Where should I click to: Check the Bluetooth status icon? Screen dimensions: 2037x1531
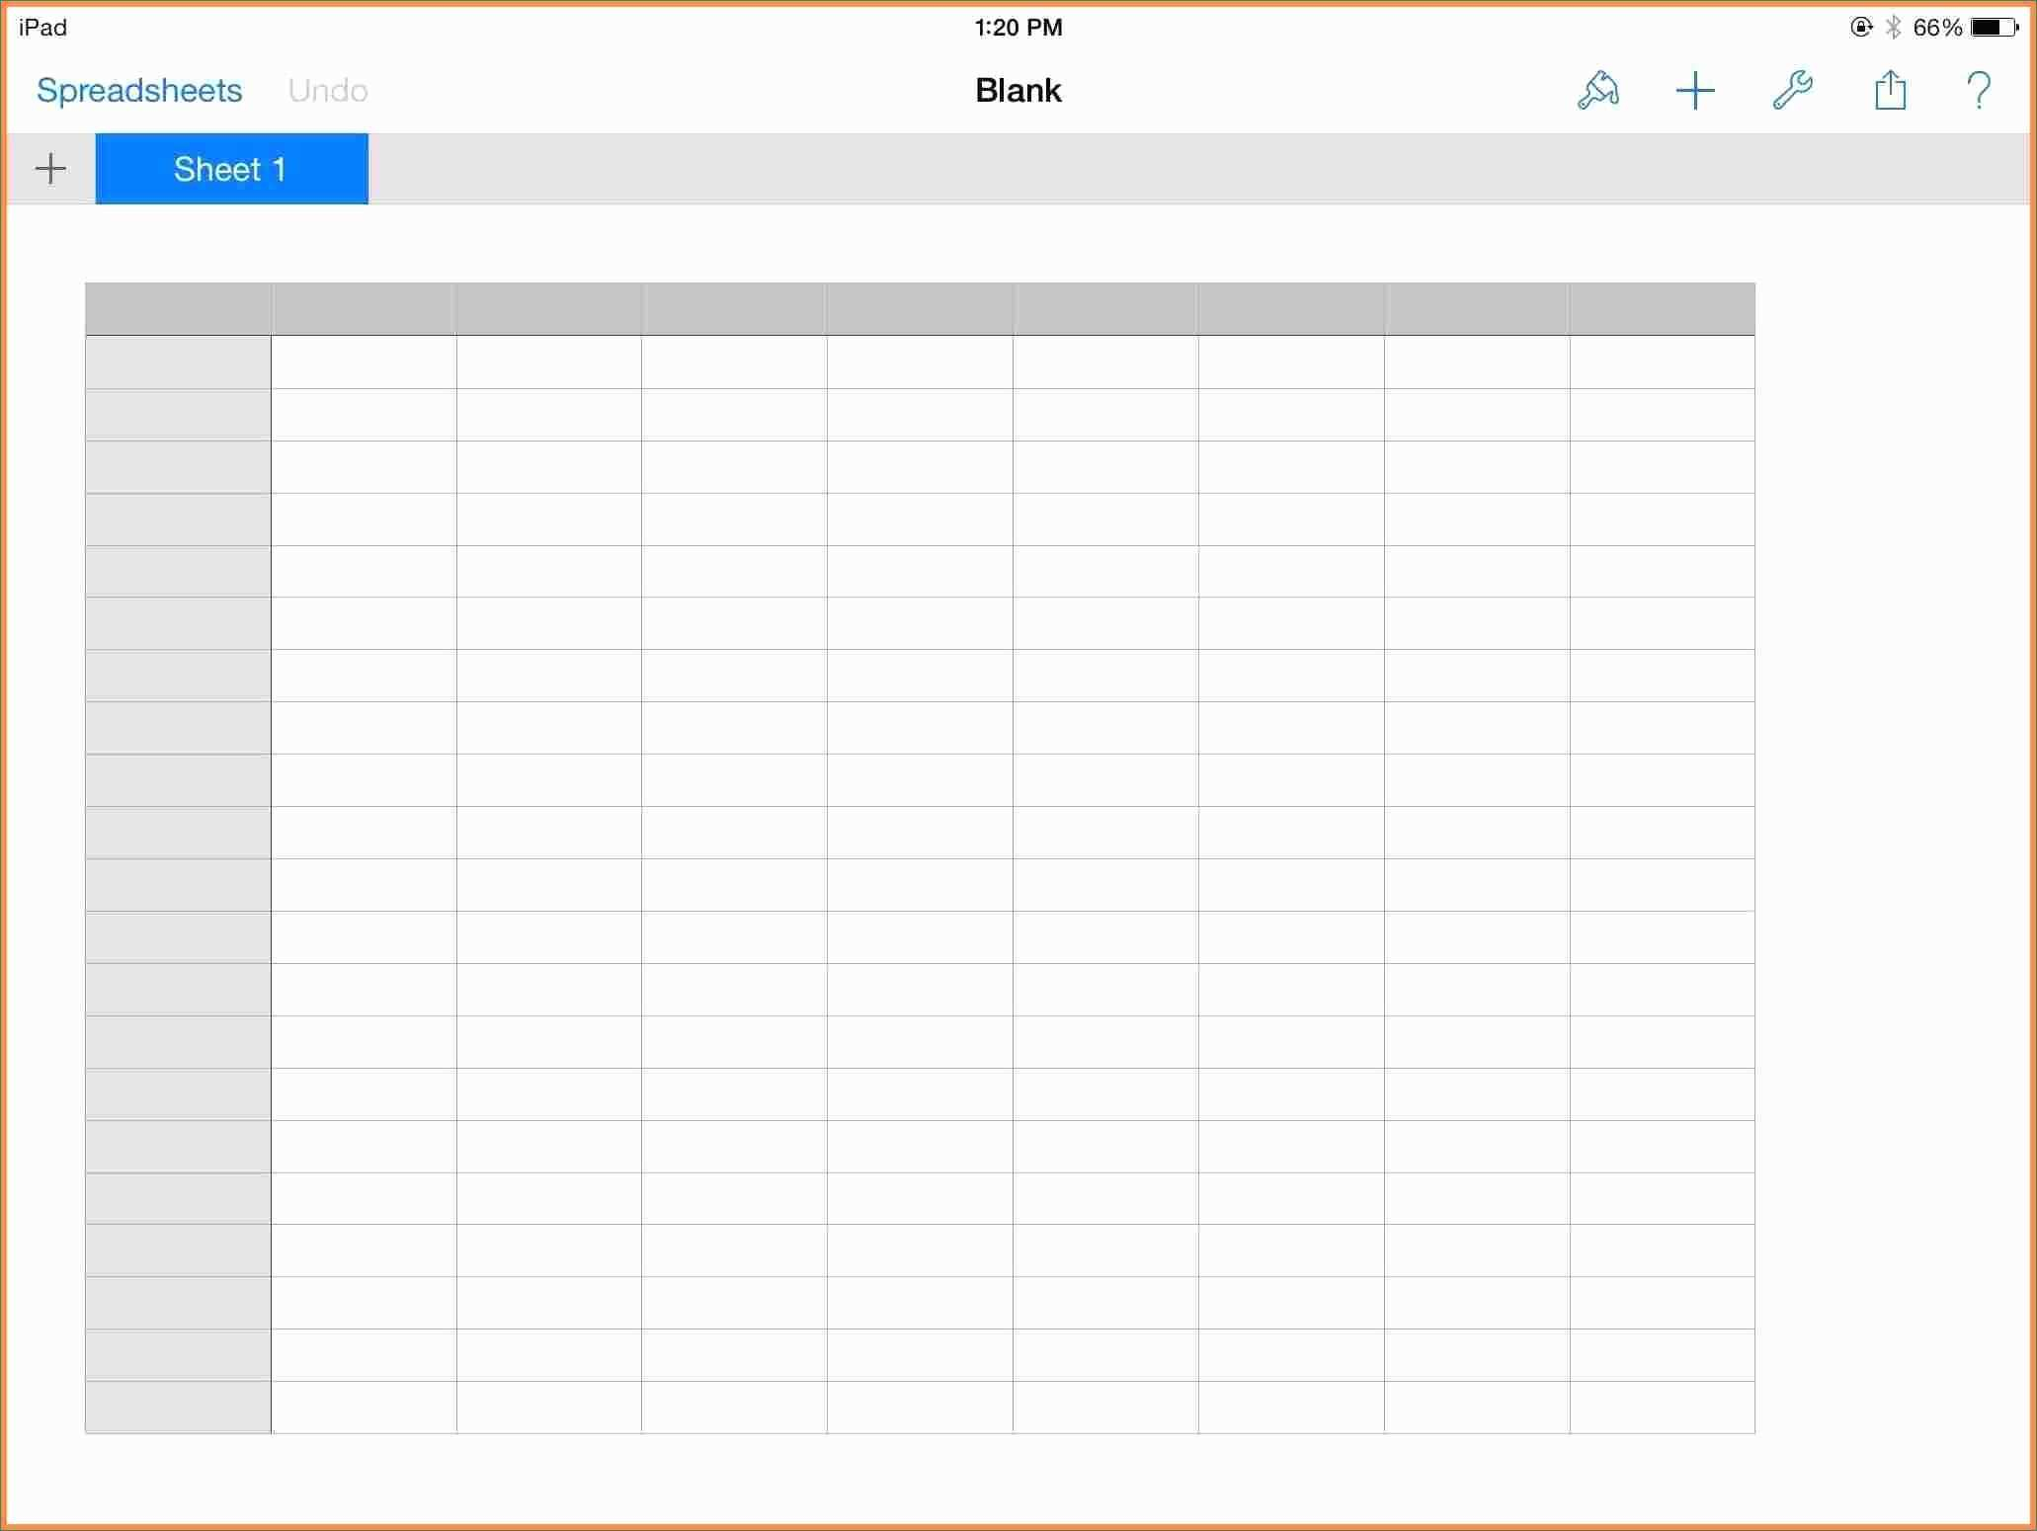(x=1894, y=27)
